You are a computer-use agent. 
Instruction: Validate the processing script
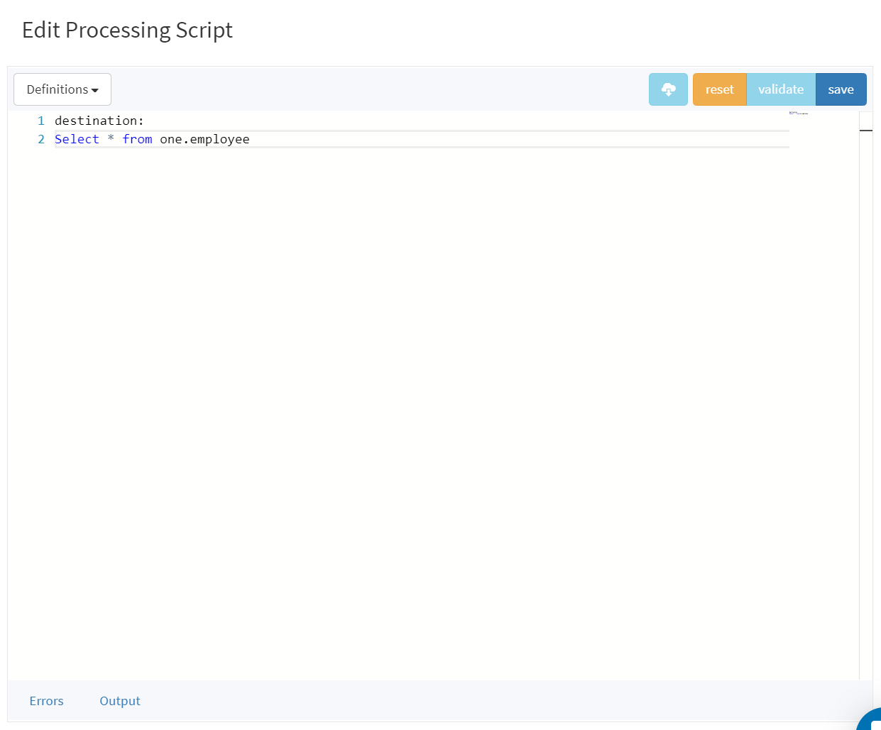coord(780,89)
